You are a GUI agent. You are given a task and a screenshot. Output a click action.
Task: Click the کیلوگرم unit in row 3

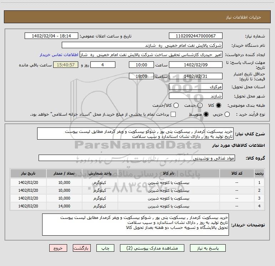(100, 198)
